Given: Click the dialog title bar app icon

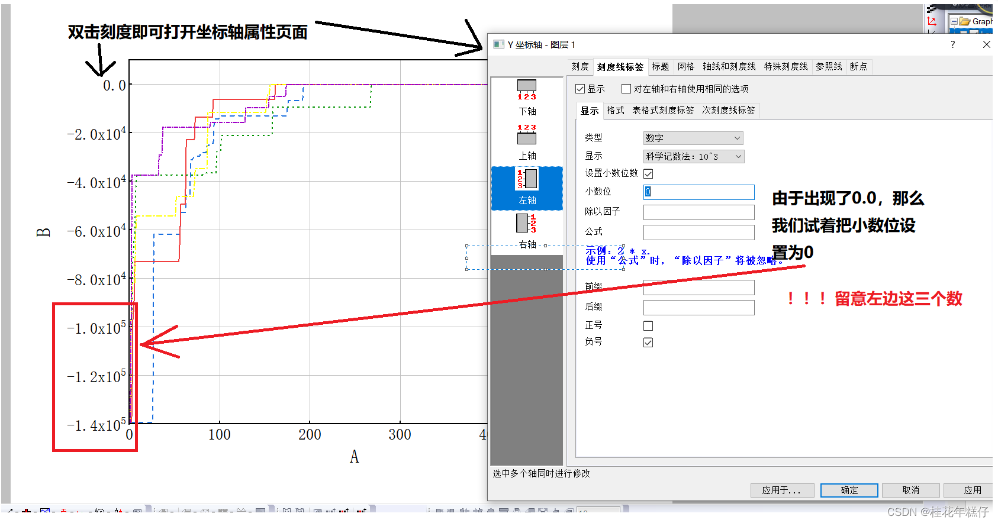Looking at the screenshot, I should click(498, 44).
